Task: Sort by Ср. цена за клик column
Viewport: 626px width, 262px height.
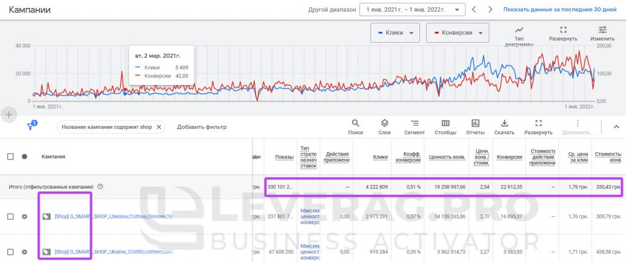Action: point(578,157)
